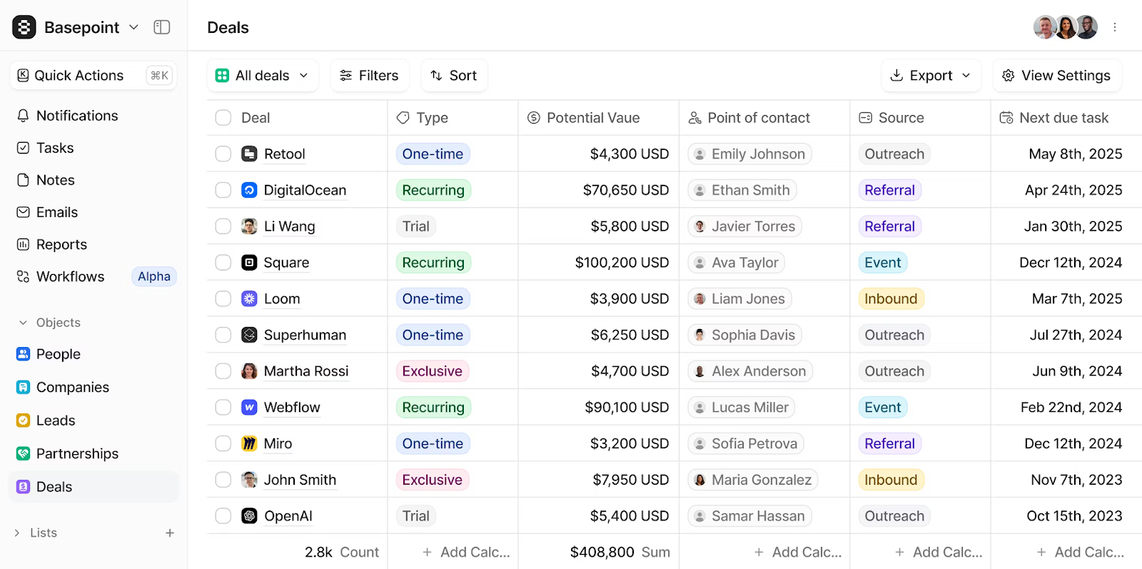1142x569 pixels.
Task: Click the Recurring tag for DigitalOcean
Action: click(x=433, y=190)
